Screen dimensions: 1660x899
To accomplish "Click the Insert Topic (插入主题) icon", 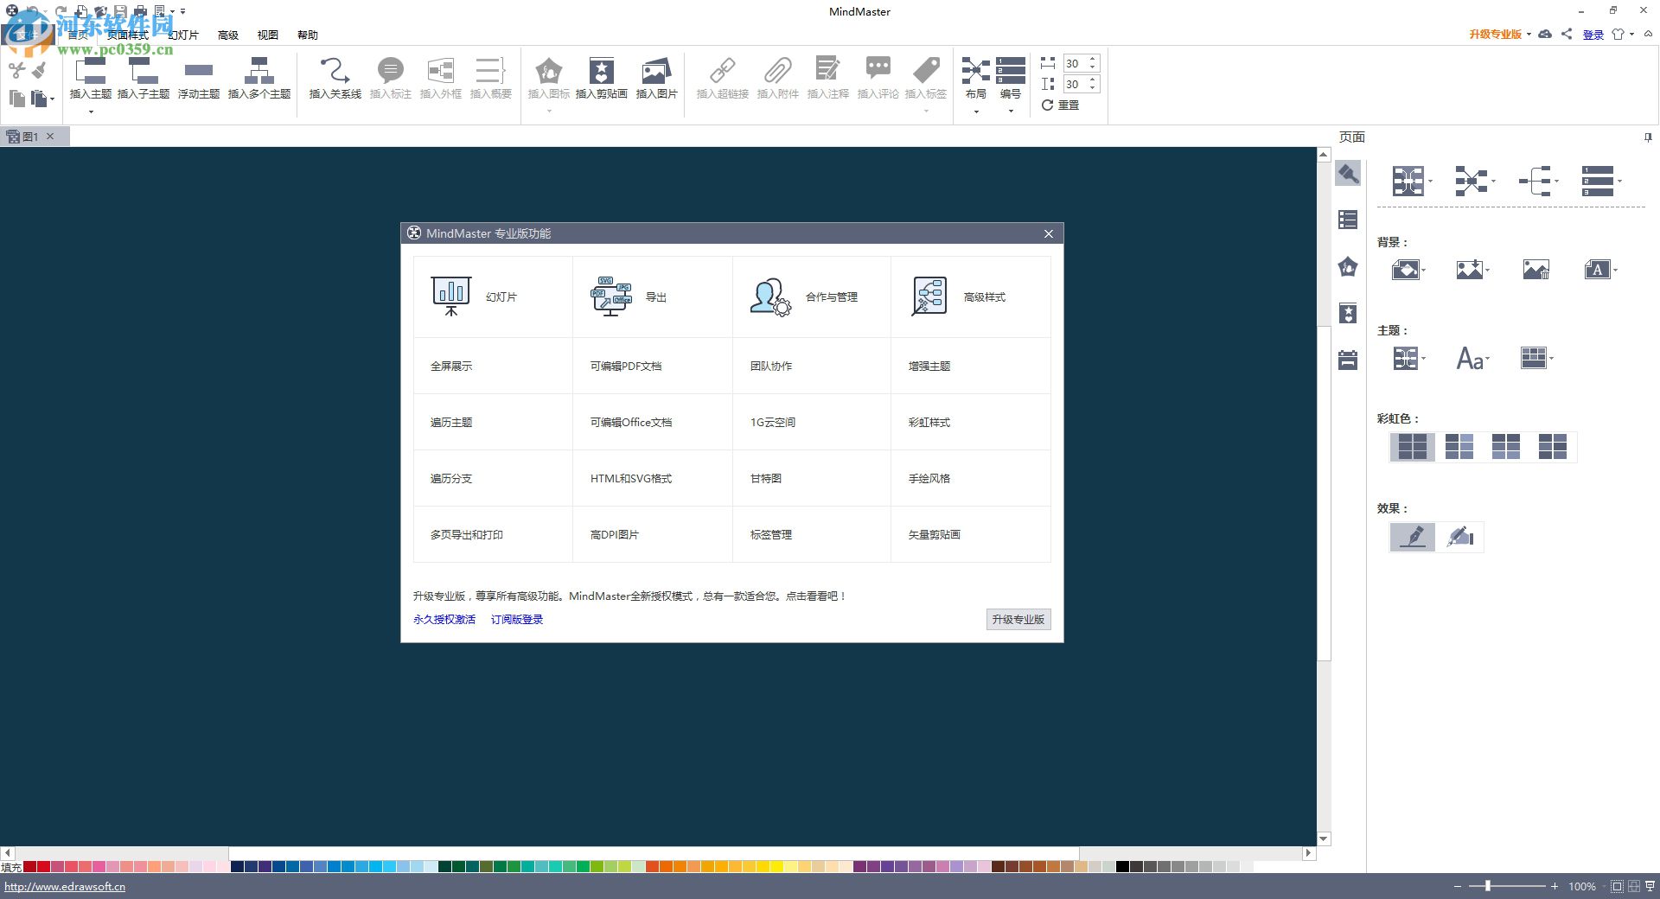I will click(90, 70).
